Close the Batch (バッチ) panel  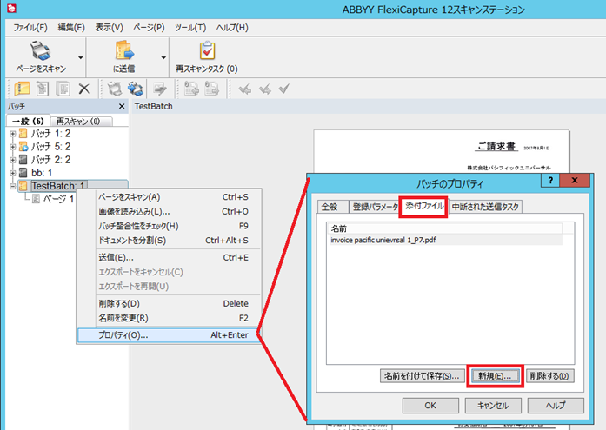(122, 106)
